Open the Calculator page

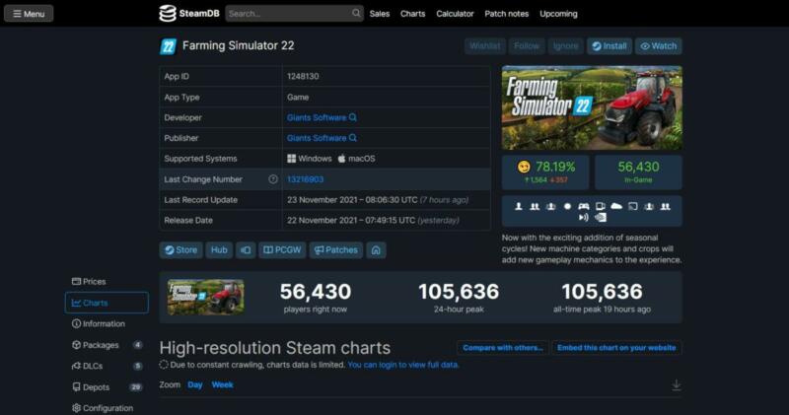tap(455, 14)
